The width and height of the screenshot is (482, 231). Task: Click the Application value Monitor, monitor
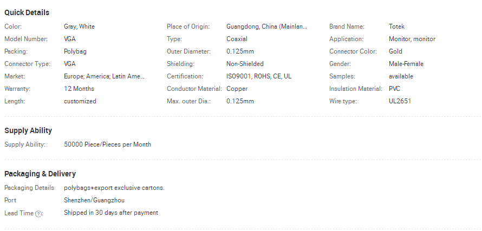pyautogui.click(x=412, y=39)
